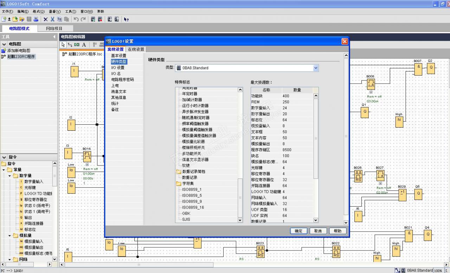Open the 工具(T) menu
This screenshot has height=273, width=450.
(x=70, y=12)
